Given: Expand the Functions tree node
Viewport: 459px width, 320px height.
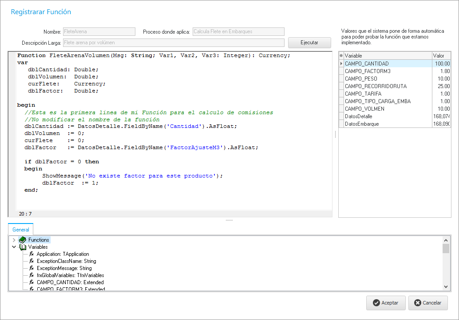Looking at the screenshot, I should 14,240.
